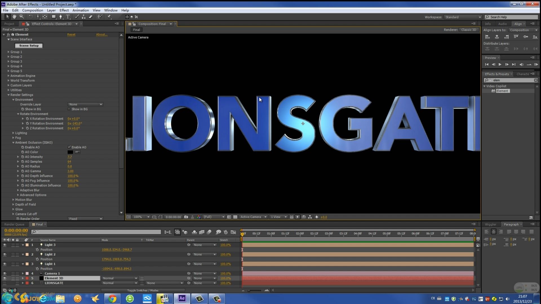Show the LIONSGATE layer
541x304 pixels.
5,283
